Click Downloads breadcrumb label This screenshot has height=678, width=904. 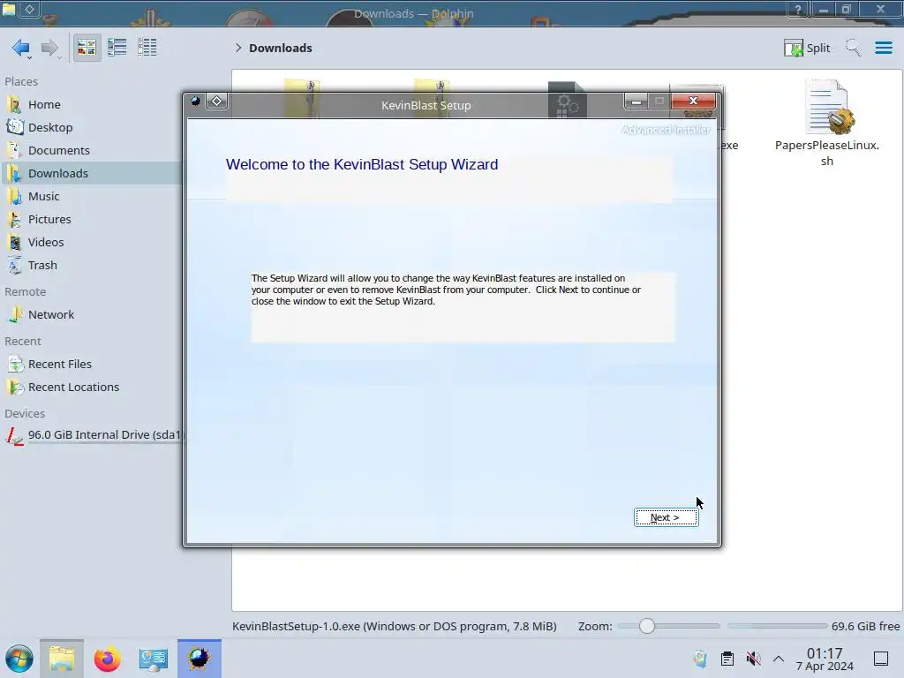coord(280,48)
